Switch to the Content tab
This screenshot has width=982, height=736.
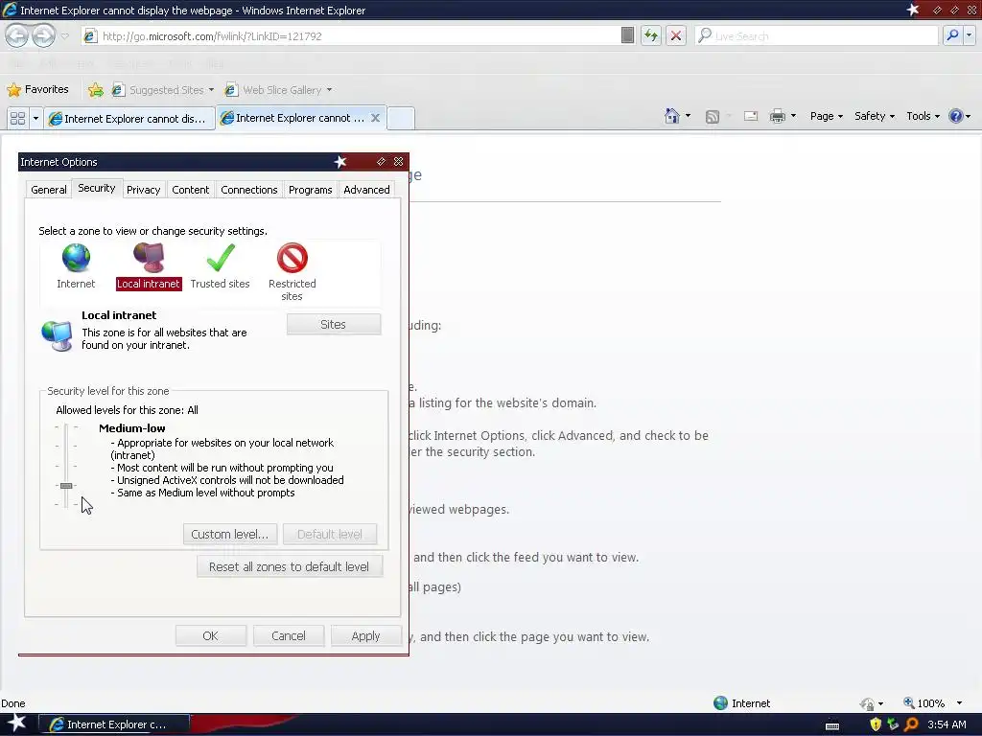191,190
